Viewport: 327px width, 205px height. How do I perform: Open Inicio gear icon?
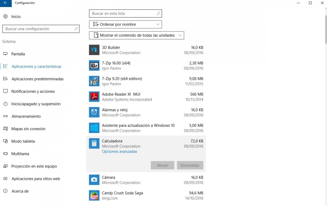click(5, 17)
